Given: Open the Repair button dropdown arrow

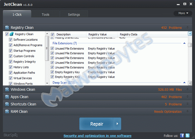Looking at the screenshot, I should 117,124.
